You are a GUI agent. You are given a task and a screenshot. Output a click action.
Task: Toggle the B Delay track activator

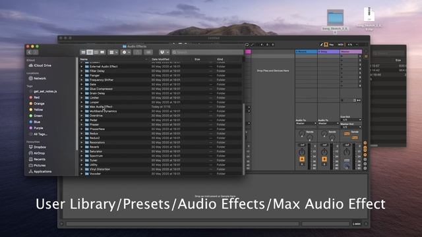coord(324,159)
